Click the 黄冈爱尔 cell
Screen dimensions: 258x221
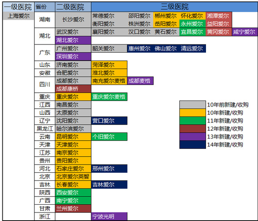(x=219, y=32)
